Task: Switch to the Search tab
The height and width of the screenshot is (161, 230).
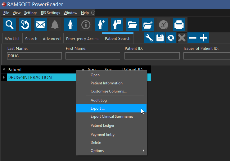Action: (31, 39)
